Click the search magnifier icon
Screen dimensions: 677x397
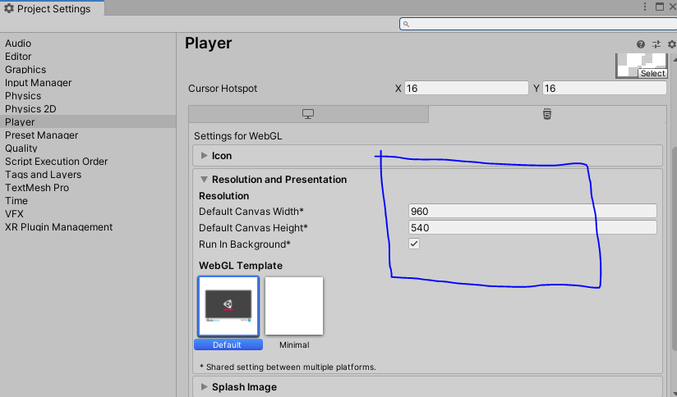(x=406, y=24)
